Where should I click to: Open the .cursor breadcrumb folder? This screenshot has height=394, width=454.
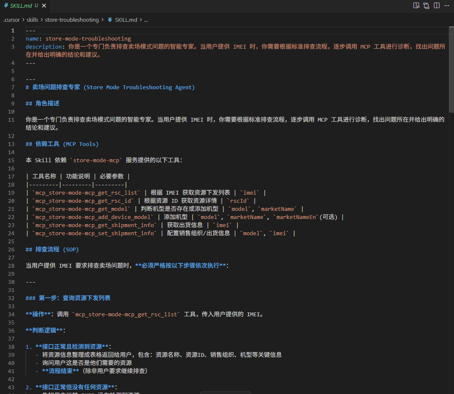[12, 20]
